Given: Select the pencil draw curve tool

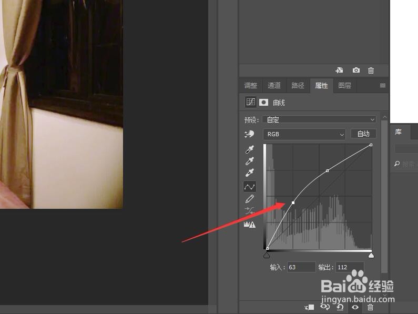Looking at the screenshot, I should 250,199.
